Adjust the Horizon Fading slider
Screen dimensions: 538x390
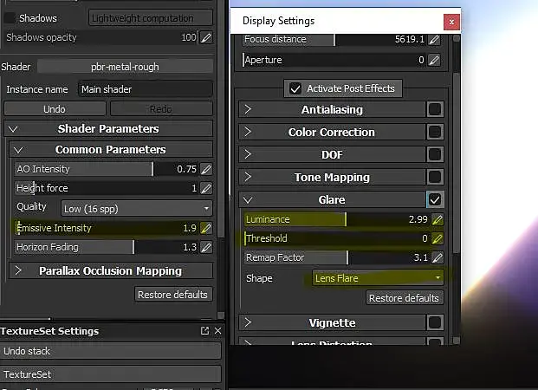click(x=107, y=247)
